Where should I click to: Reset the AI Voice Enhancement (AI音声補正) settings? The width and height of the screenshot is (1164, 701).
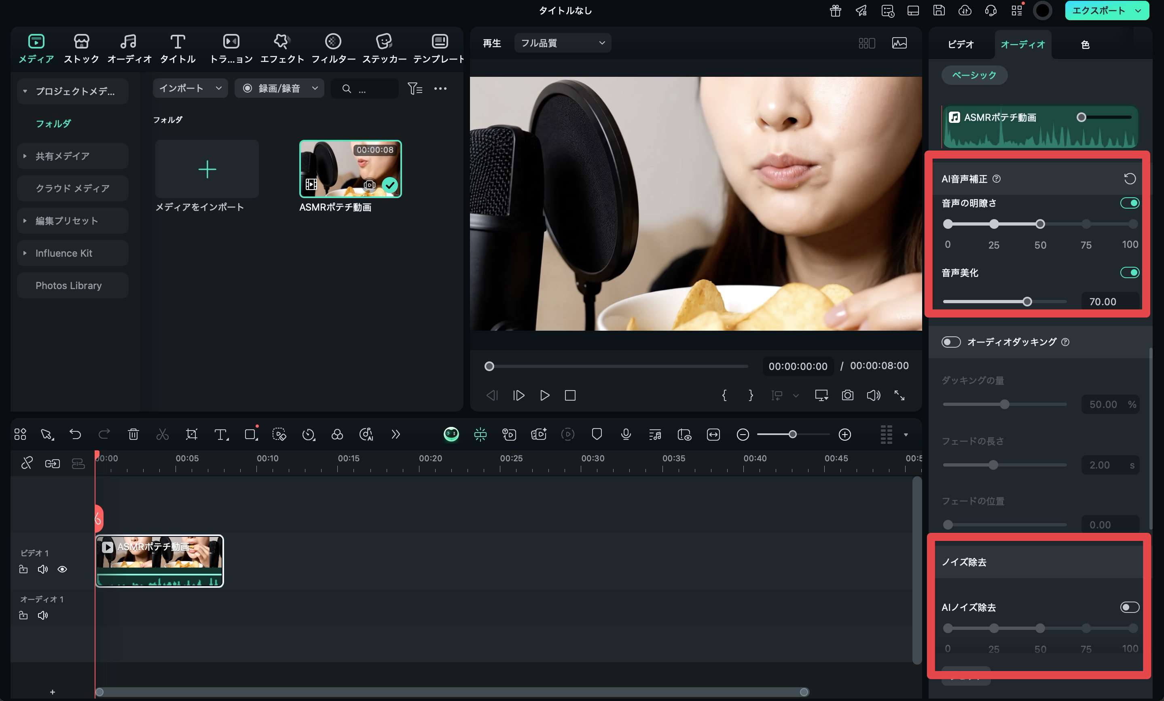(x=1130, y=178)
